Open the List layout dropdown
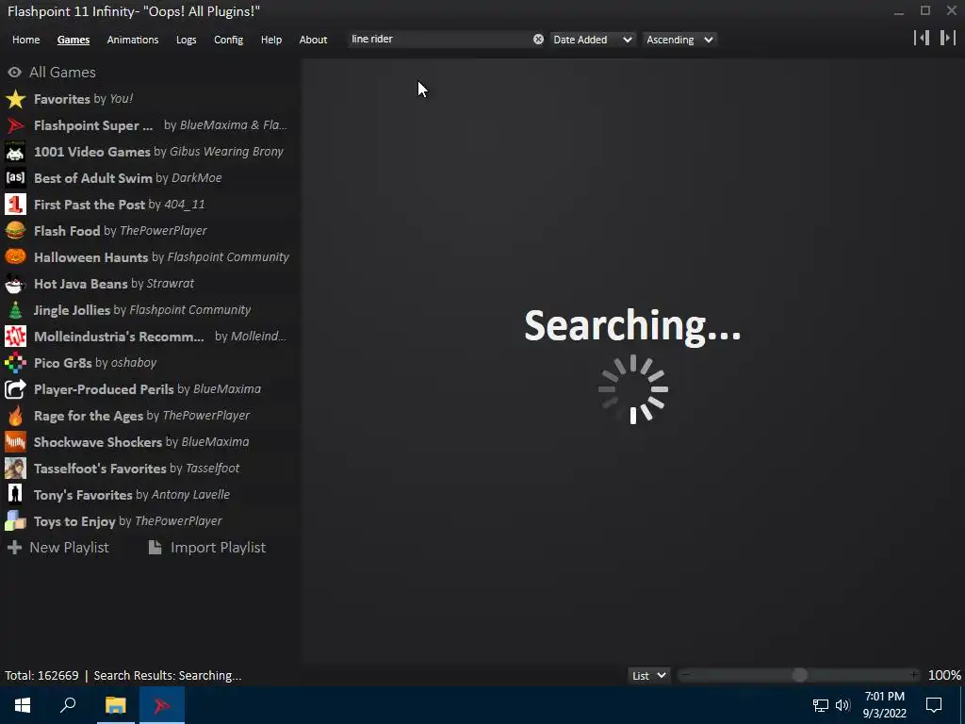The height and width of the screenshot is (724, 965). click(x=648, y=675)
